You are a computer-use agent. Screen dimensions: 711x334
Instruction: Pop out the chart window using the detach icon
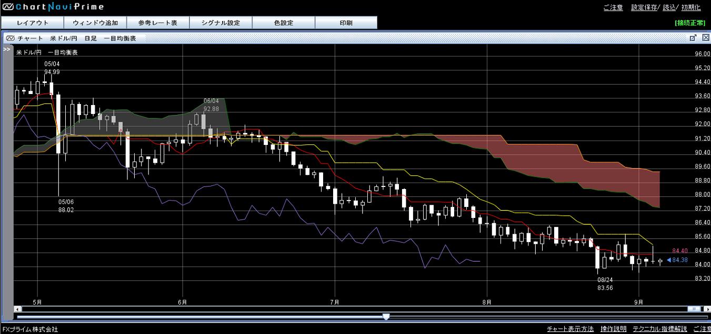tap(693, 38)
